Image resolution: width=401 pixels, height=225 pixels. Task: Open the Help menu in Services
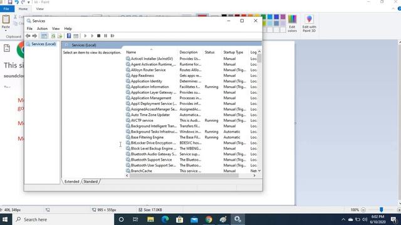click(68, 29)
